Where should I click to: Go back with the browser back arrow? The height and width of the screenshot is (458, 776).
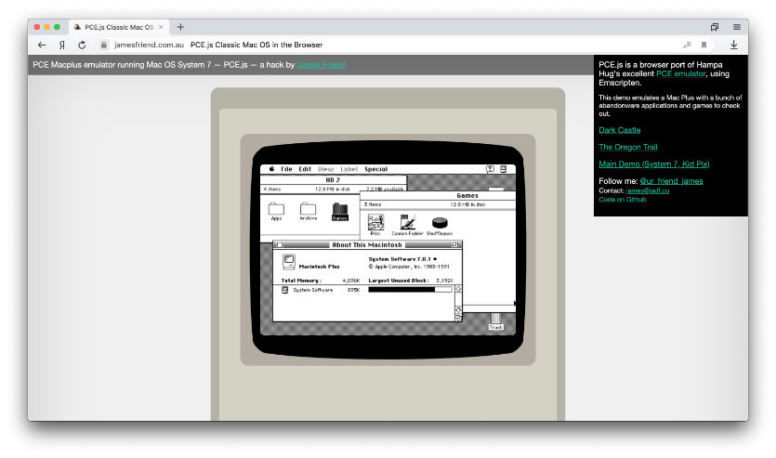point(42,45)
